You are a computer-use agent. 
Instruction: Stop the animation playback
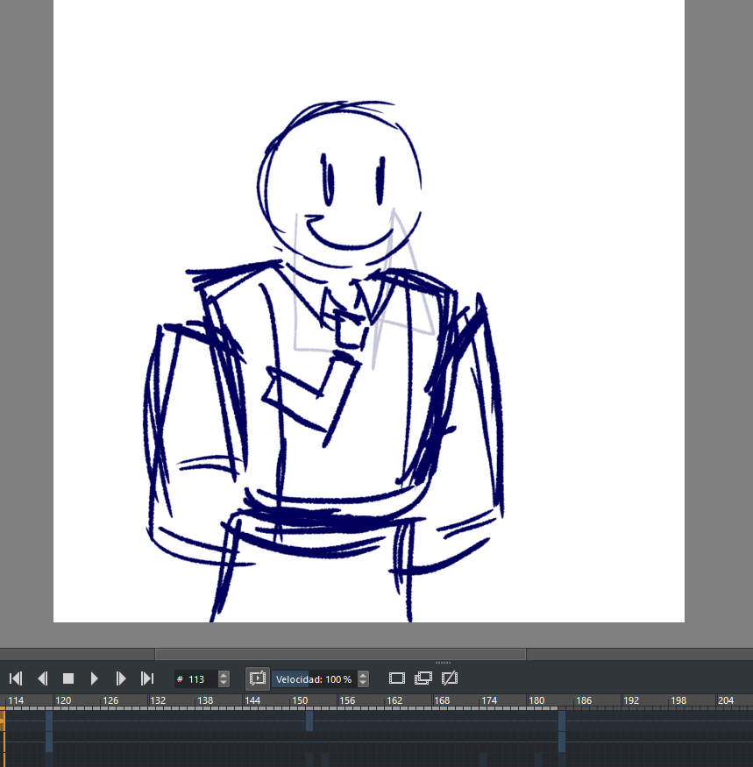coord(68,678)
